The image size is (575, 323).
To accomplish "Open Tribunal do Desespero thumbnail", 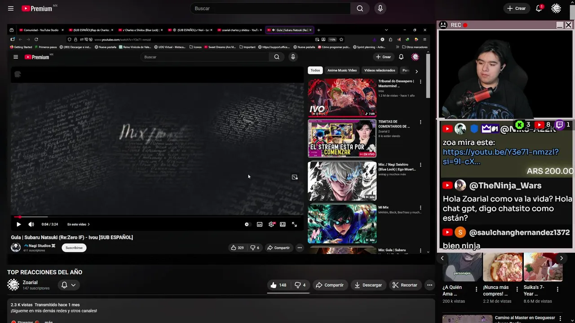I will [342, 98].
